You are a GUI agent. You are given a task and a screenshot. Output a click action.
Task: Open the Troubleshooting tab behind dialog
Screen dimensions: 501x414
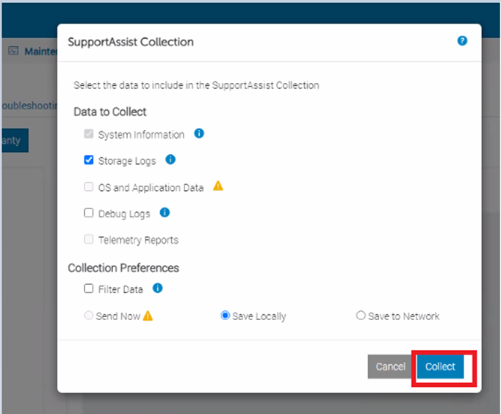[28, 106]
